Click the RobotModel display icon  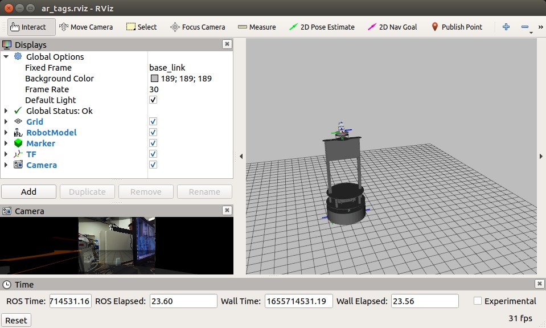pos(18,132)
